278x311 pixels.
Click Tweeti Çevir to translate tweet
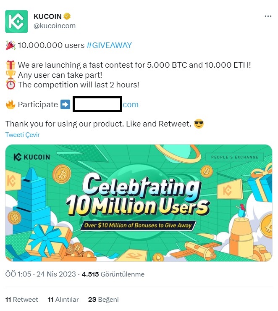pos(22,135)
